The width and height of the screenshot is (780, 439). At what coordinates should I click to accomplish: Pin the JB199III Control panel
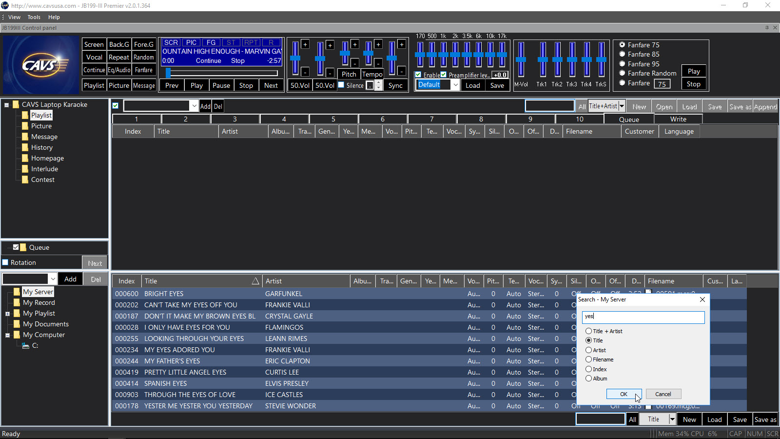[x=767, y=28]
